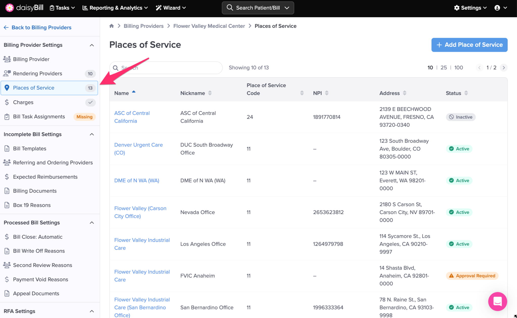This screenshot has width=517, height=318.
Task: Open the Search Patient/Bill dropdown
Action: point(258,8)
